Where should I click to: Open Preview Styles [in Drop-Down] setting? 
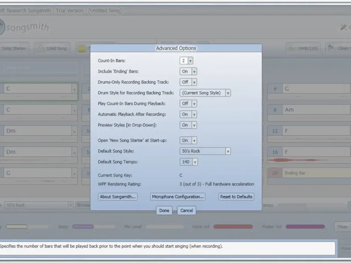(x=188, y=125)
